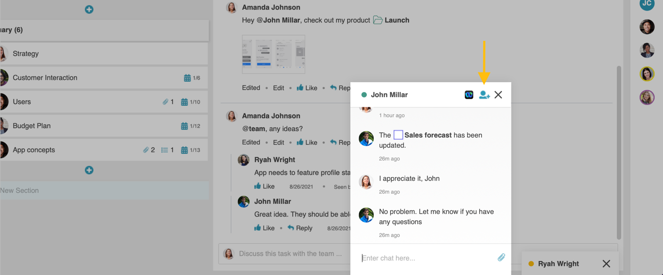Click the attachment icon on Users task
The image size is (663, 275).
[x=165, y=102]
